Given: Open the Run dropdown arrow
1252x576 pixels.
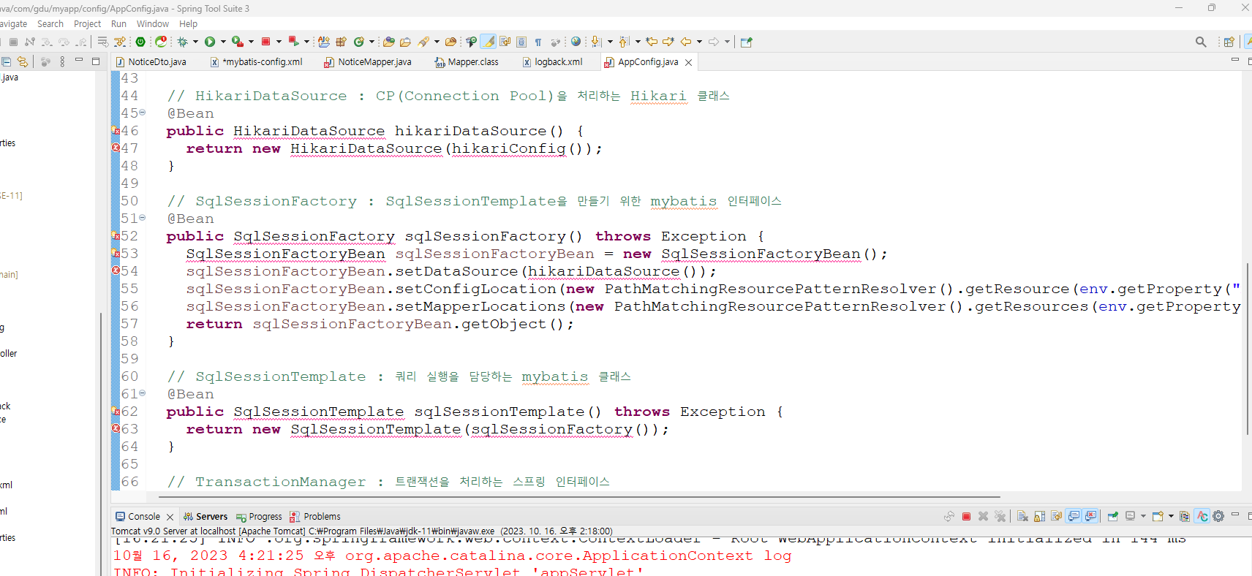Looking at the screenshot, I should point(223,42).
